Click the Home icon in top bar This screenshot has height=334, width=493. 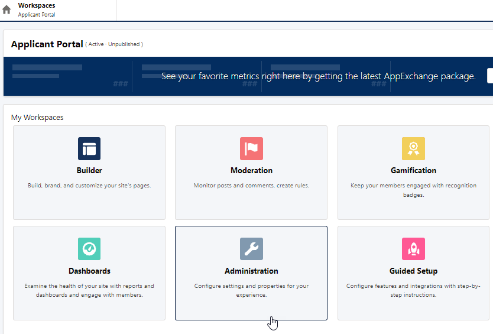[7, 10]
